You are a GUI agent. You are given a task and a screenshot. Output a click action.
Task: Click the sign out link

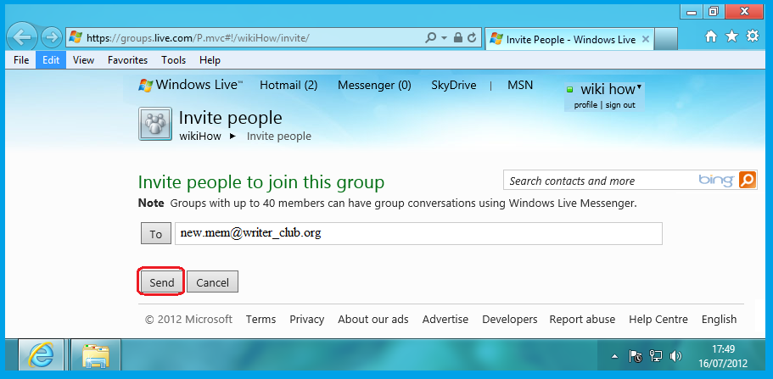point(620,105)
